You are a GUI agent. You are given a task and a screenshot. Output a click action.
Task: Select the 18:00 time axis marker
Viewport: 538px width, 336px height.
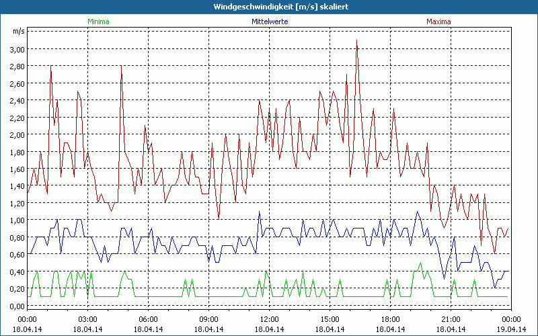click(390, 319)
